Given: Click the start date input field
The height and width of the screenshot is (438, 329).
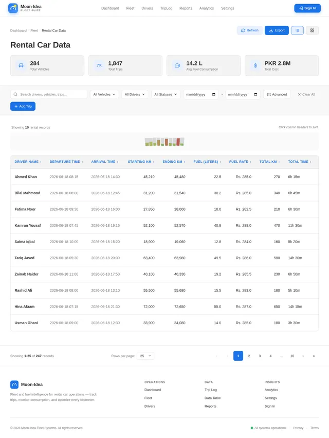Looking at the screenshot, I should click(201, 94).
